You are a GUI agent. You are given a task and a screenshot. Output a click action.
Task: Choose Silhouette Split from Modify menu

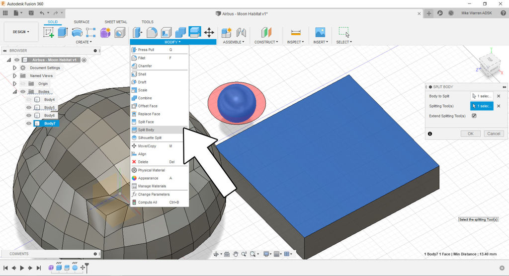(x=159, y=138)
